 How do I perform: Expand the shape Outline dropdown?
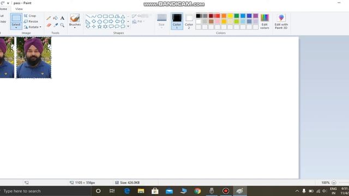coord(141,16)
